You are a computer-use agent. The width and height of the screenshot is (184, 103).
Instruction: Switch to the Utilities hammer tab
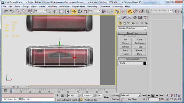(x=145, y=18)
